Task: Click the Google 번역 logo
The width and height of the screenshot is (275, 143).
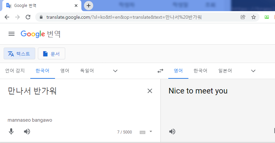Action: click(41, 34)
